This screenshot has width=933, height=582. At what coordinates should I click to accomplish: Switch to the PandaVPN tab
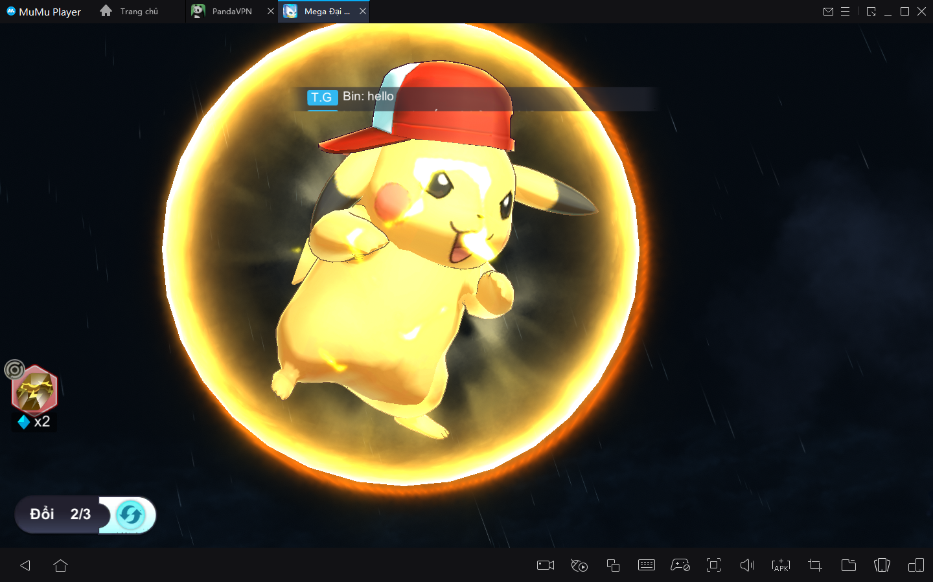coord(231,12)
